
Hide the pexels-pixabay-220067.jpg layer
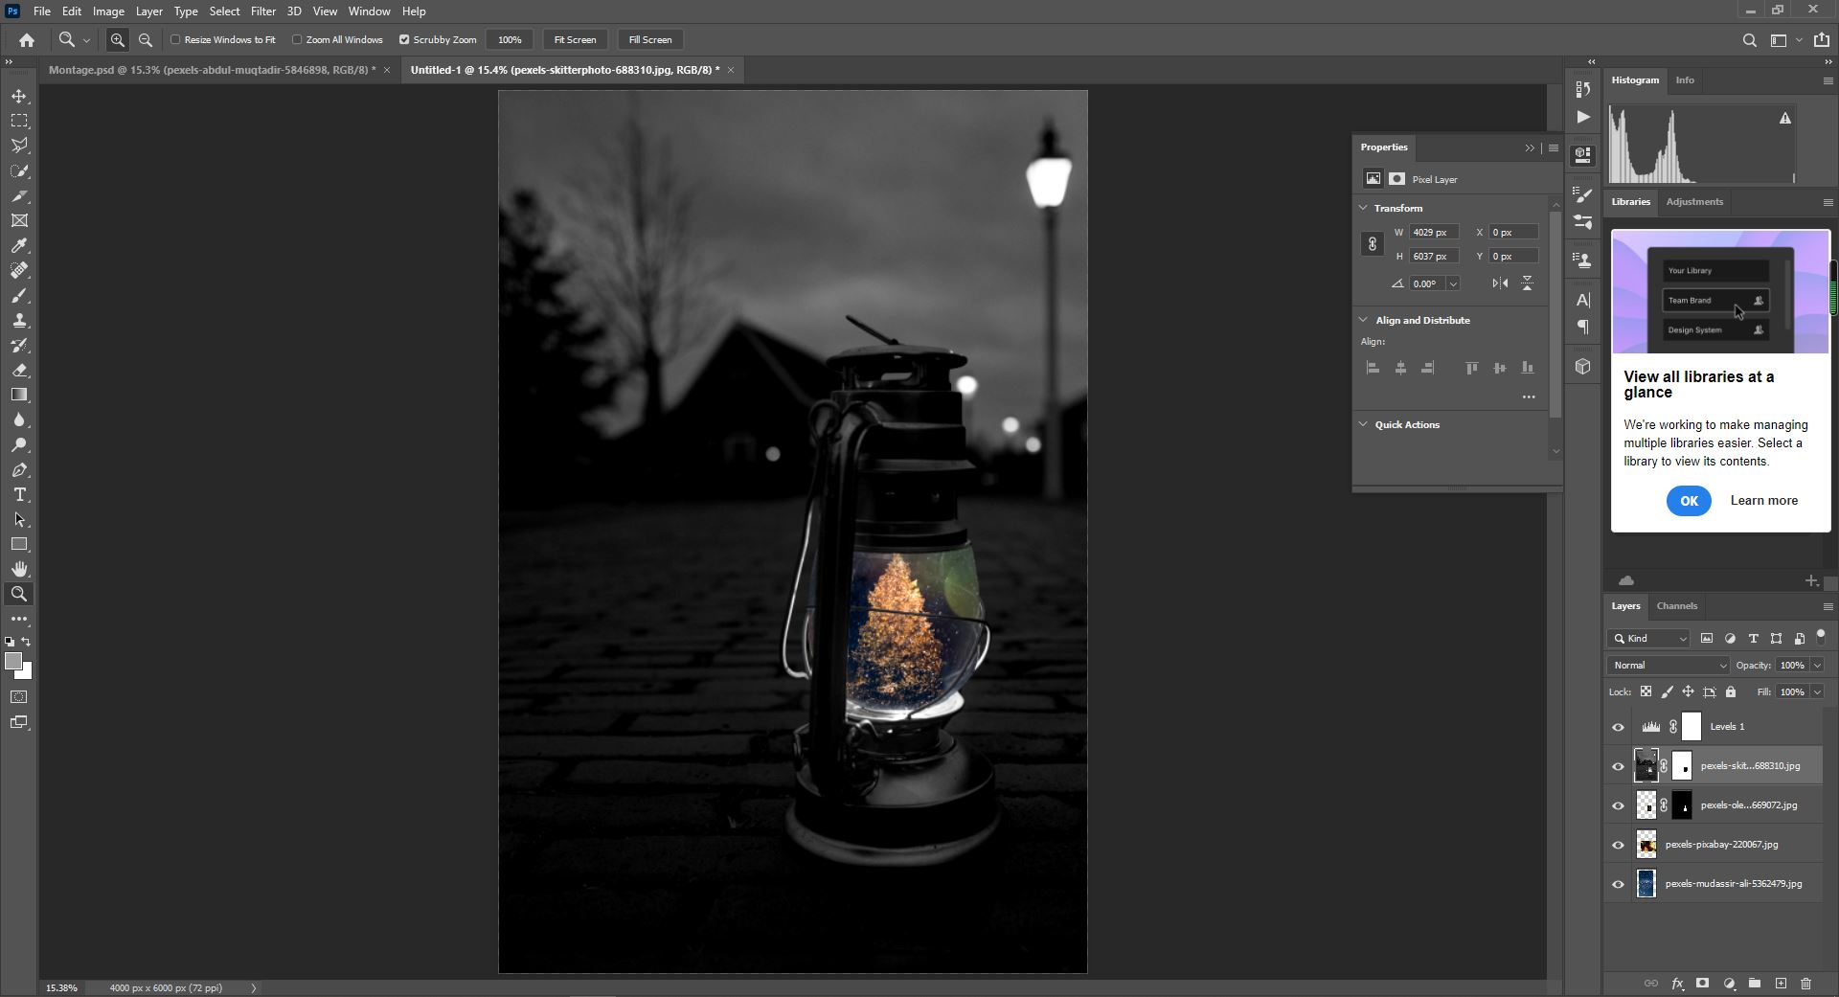tap(1619, 845)
